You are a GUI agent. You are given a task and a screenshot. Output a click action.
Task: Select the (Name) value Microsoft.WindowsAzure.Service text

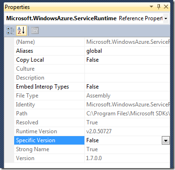(x=128, y=42)
